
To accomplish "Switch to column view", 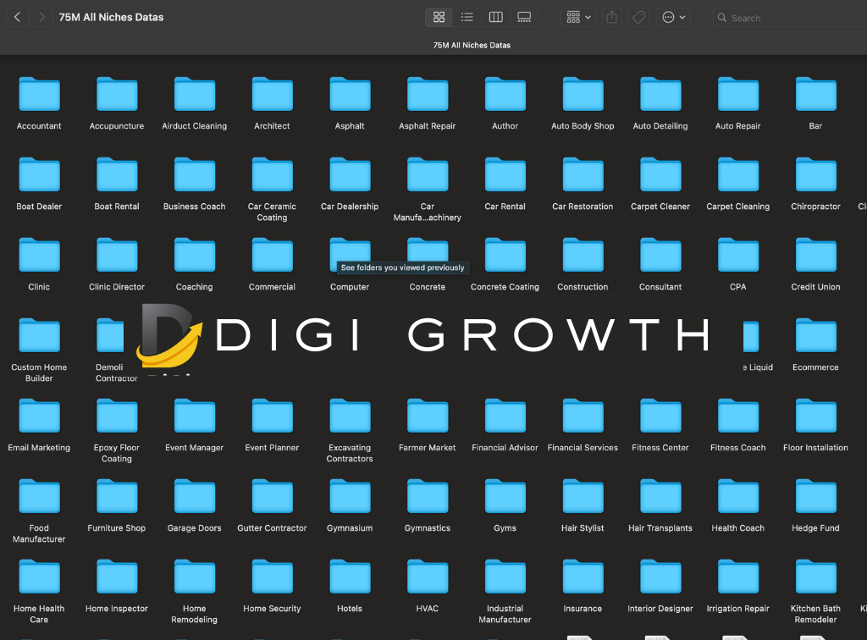I will point(496,17).
